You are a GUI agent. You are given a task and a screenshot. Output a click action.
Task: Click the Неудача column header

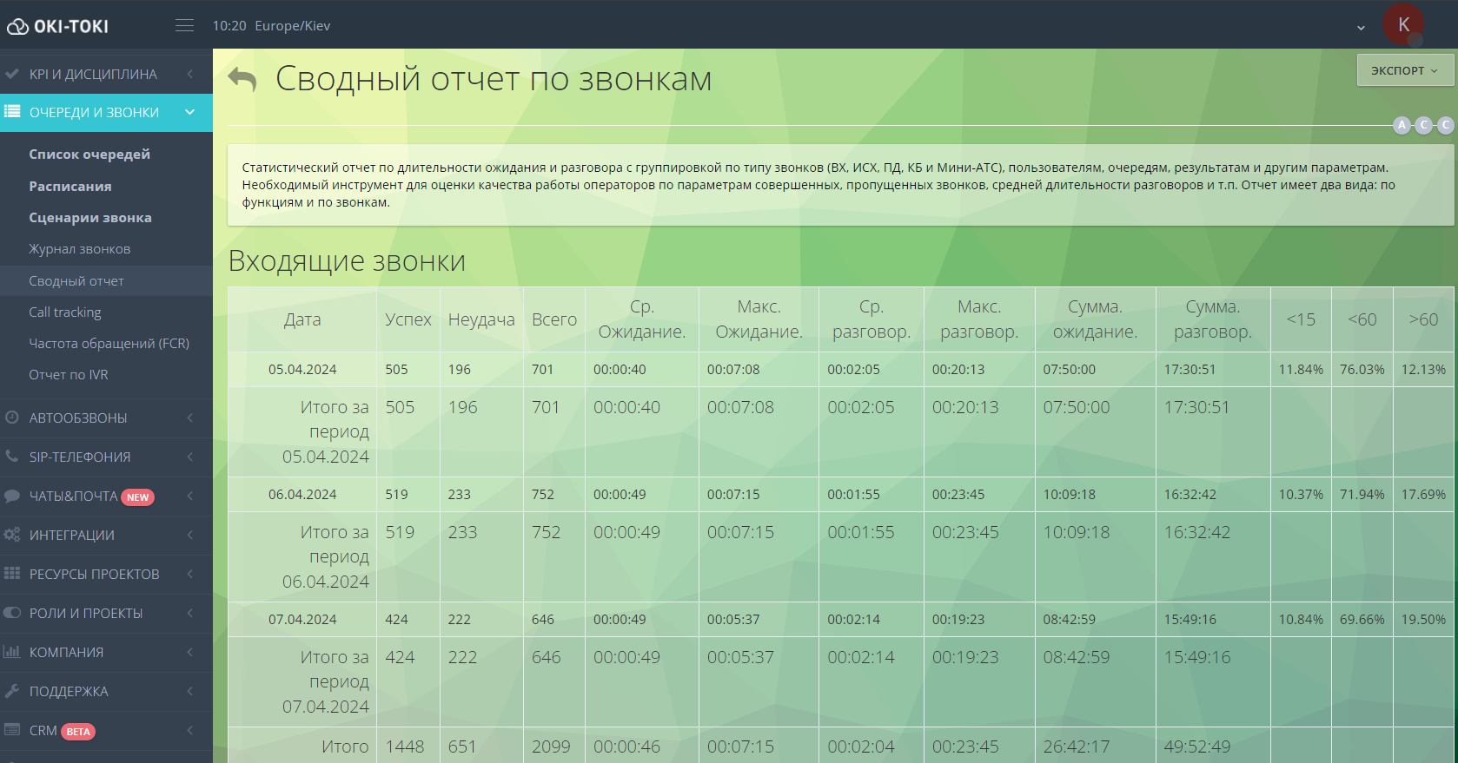[481, 319]
